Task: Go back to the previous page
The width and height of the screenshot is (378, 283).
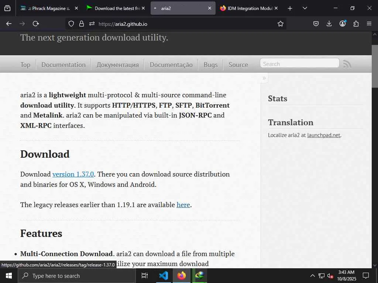Action: click(9, 24)
